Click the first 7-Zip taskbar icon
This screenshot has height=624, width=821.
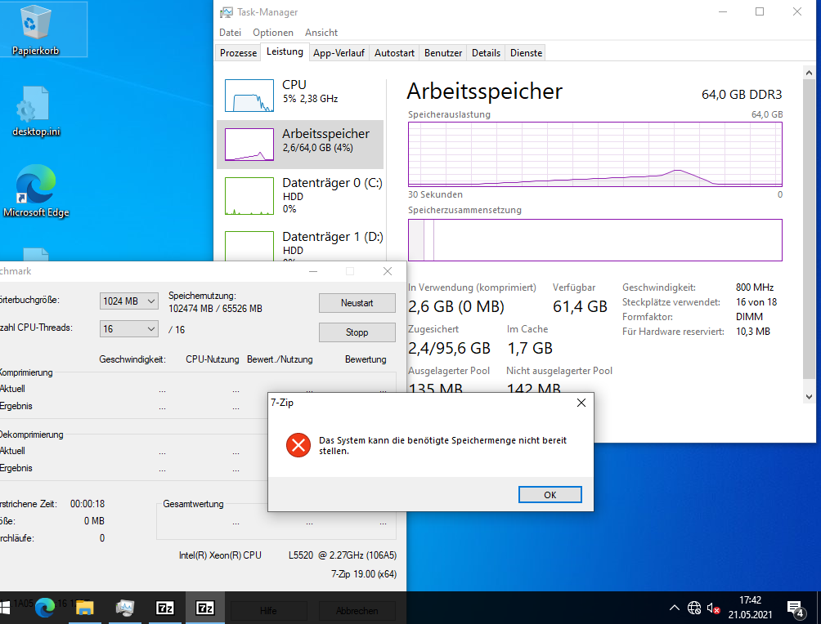(165, 608)
